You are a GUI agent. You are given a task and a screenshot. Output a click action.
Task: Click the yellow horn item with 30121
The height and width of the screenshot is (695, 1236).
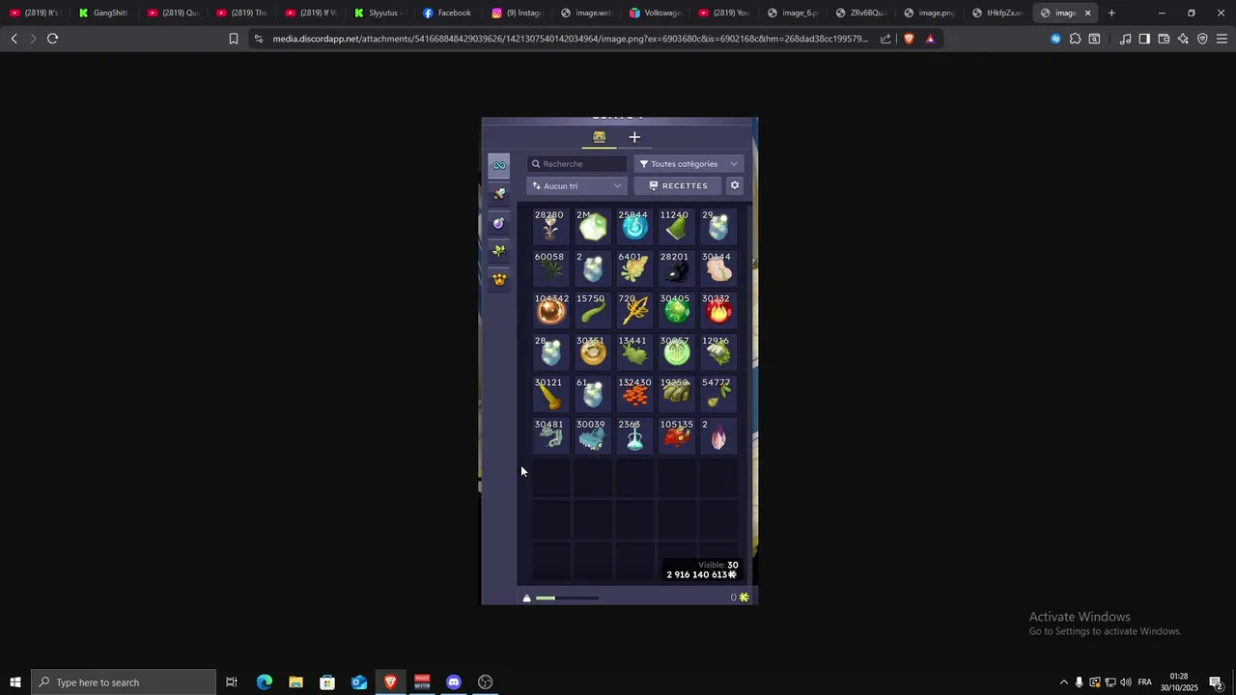(x=550, y=394)
